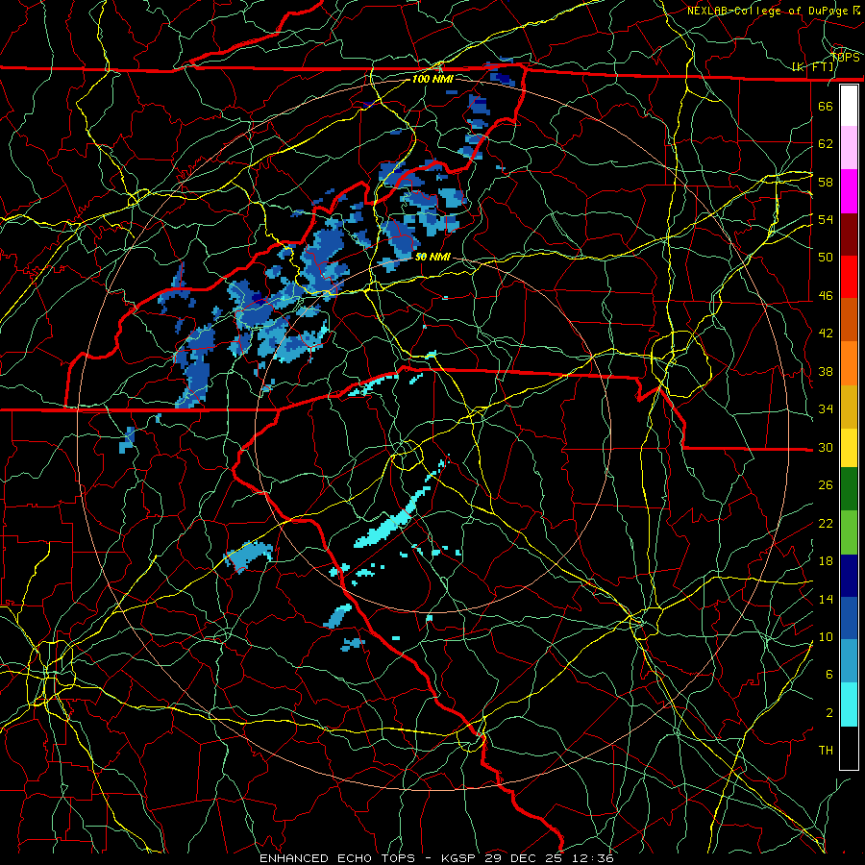Click the 18 legend value
Screen dimensions: 865x865
tap(826, 561)
